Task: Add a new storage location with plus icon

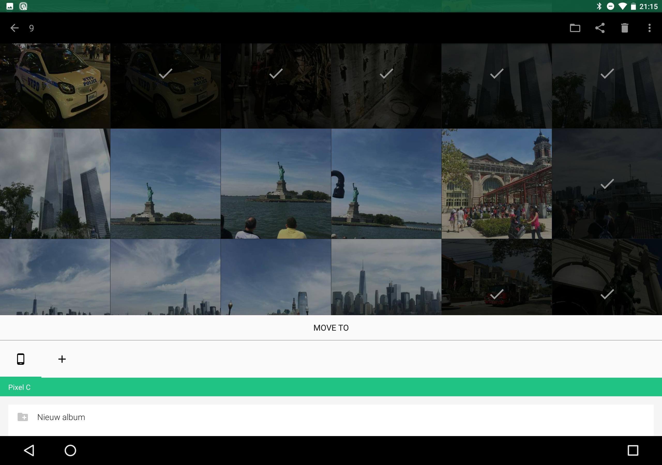Action: click(62, 359)
